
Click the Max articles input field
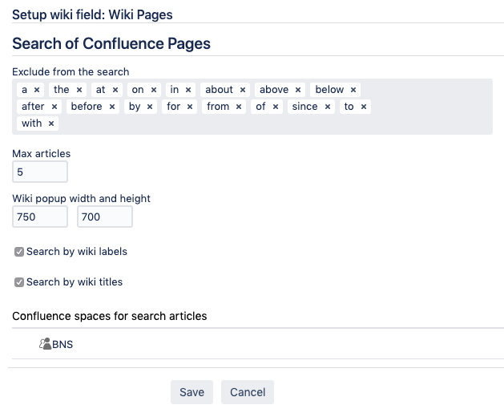pos(40,172)
